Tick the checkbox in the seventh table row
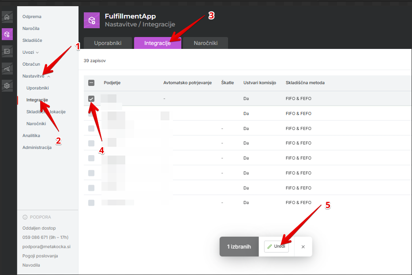The height and width of the screenshot is (275, 412). (91, 188)
